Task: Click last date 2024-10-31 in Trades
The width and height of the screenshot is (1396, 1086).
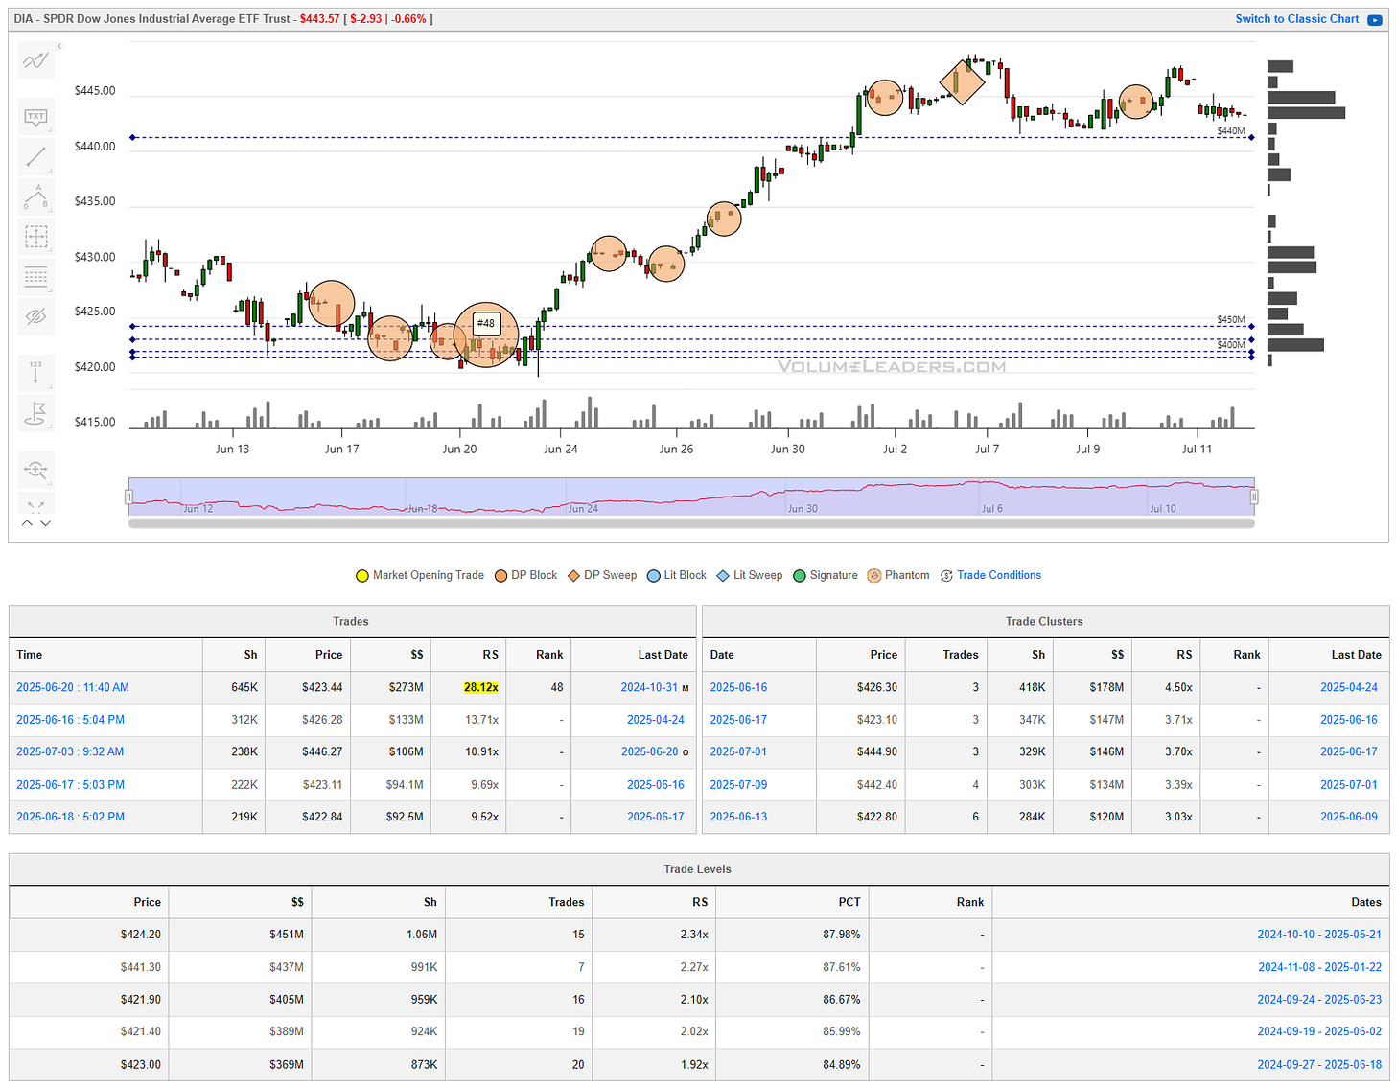Action: pyautogui.click(x=649, y=687)
